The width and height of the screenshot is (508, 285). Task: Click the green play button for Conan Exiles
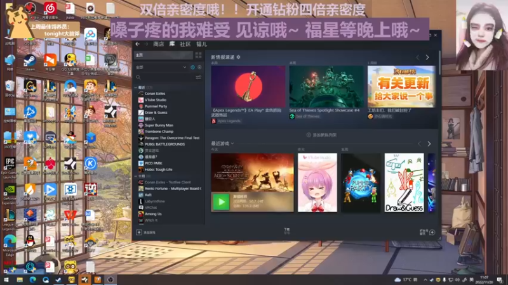[221, 202]
